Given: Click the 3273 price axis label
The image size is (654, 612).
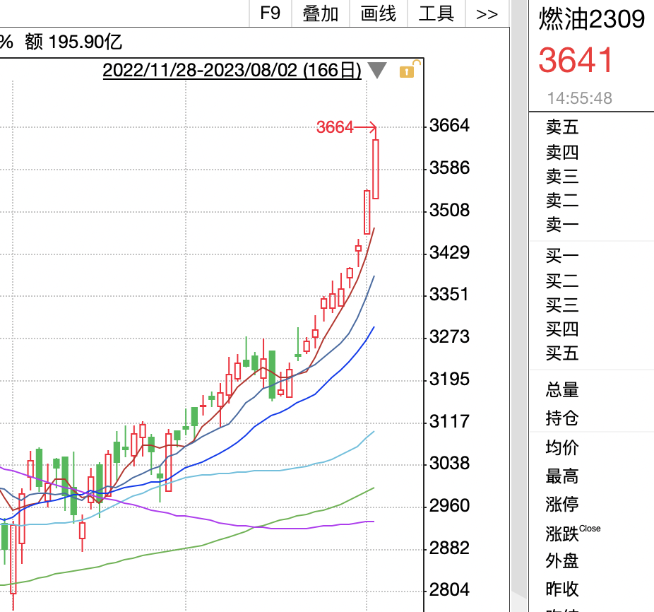Looking at the screenshot, I should click(449, 336).
